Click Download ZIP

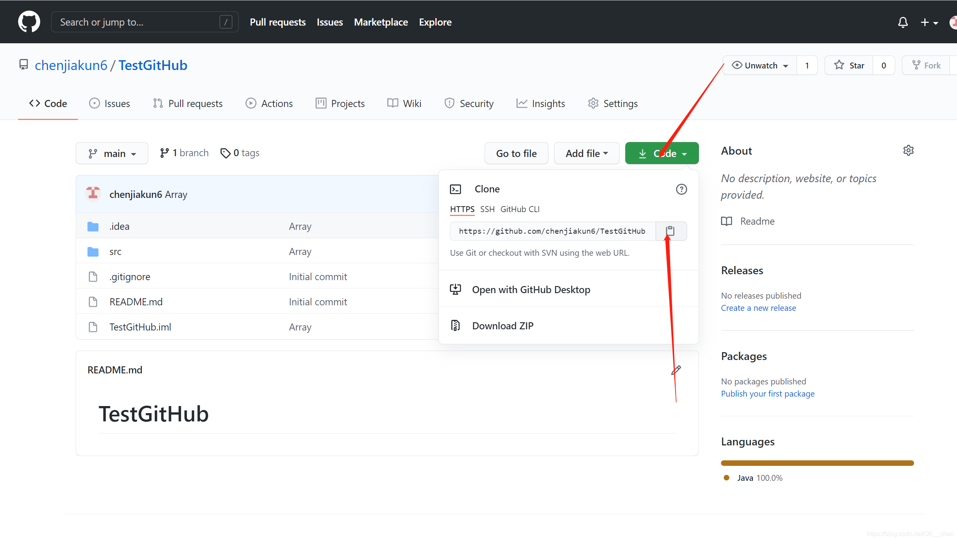[x=503, y=326]
